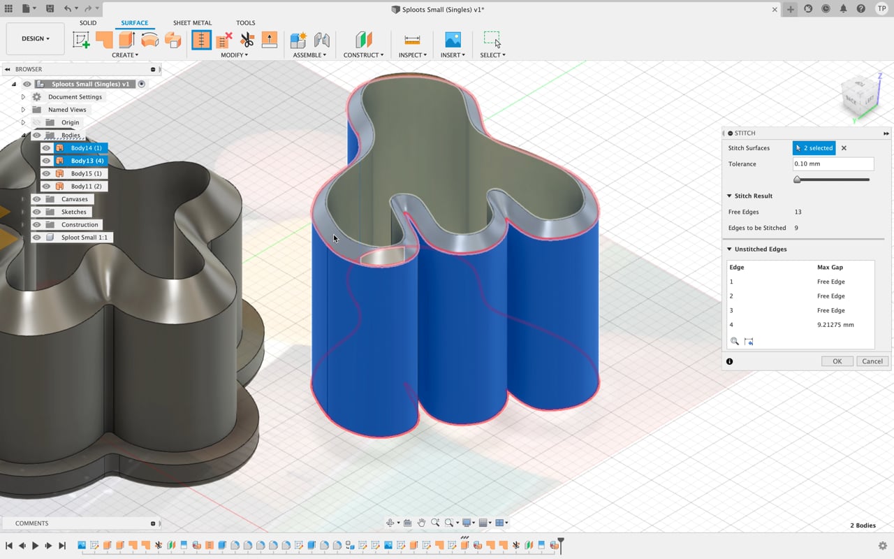Open the MODIFY dropdown menu

(235, 55)
